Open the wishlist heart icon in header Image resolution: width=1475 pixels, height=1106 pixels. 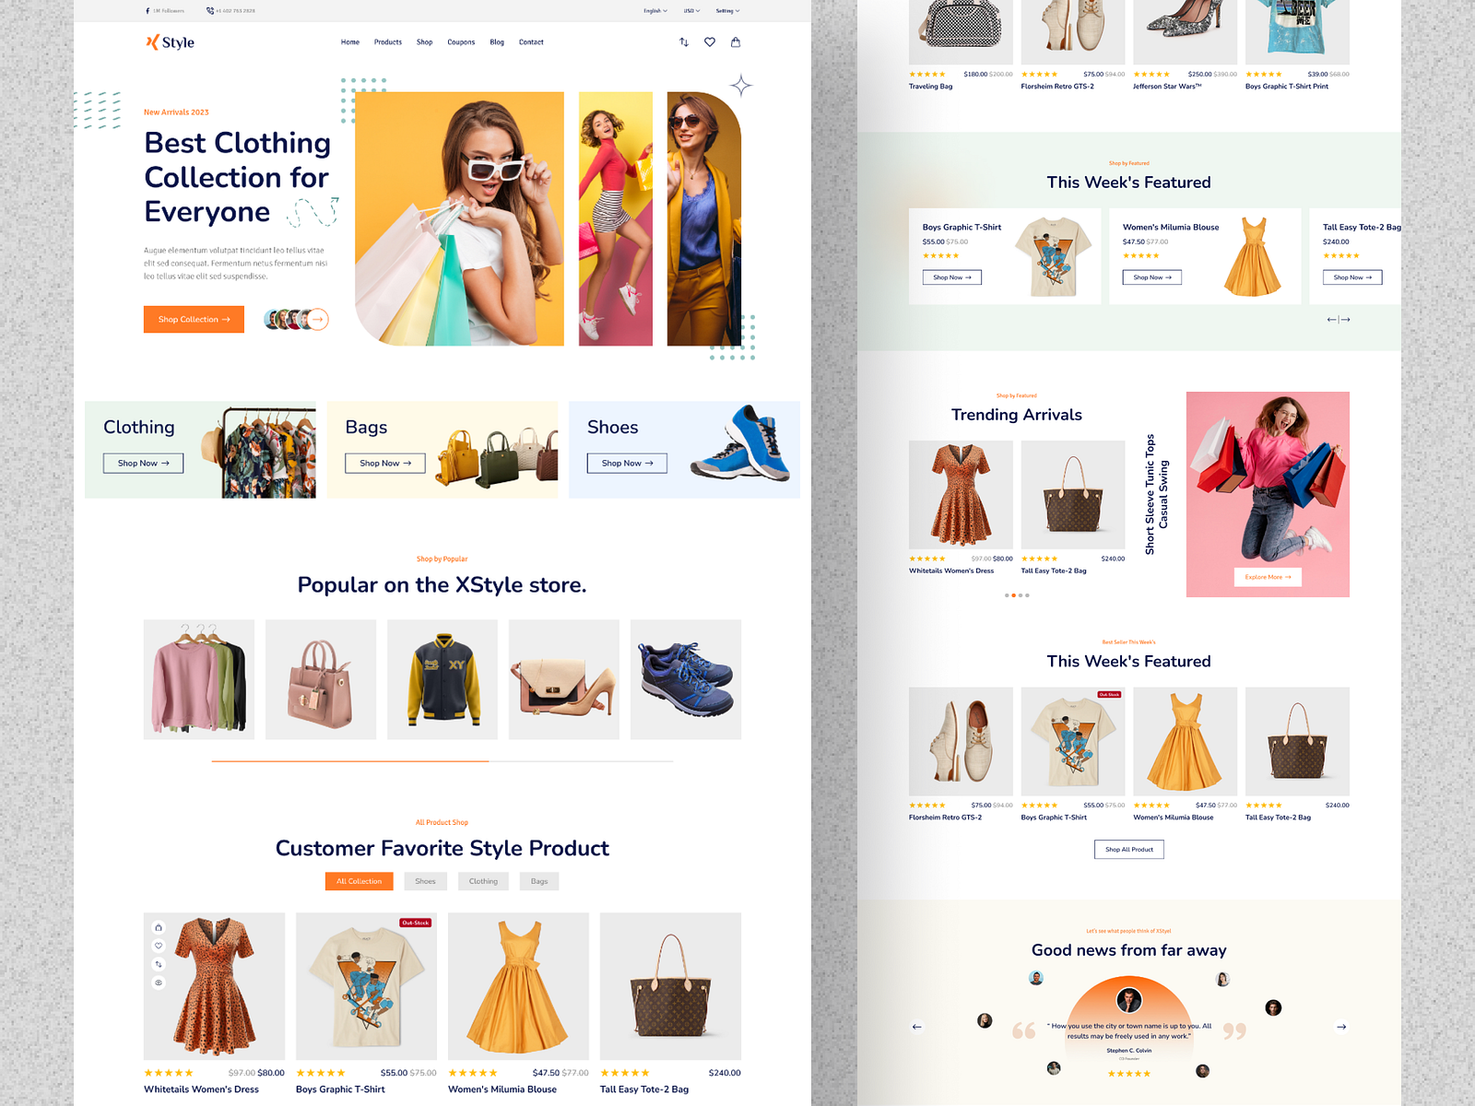pyautogui.click(x=708, y=41)
